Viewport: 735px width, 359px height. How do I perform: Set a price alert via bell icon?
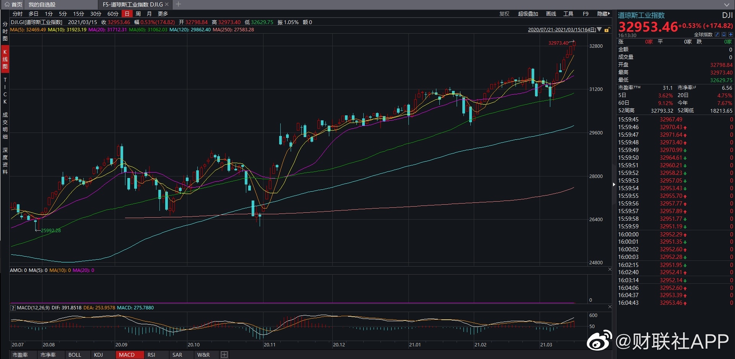pyautogui.click(x=724, y=34)
